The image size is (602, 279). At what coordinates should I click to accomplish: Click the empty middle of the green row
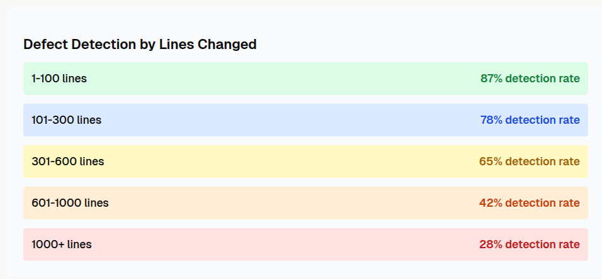[x=283, y=79]
